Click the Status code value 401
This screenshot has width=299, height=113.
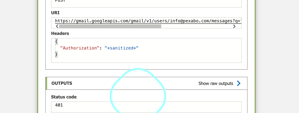[x=59, y=105]
